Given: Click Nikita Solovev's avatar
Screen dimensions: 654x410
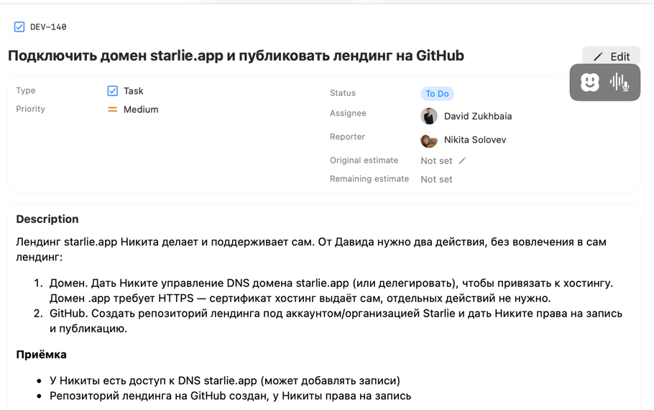Looking at the screenshot, I should pyautogui.click(x=429, y=140).
